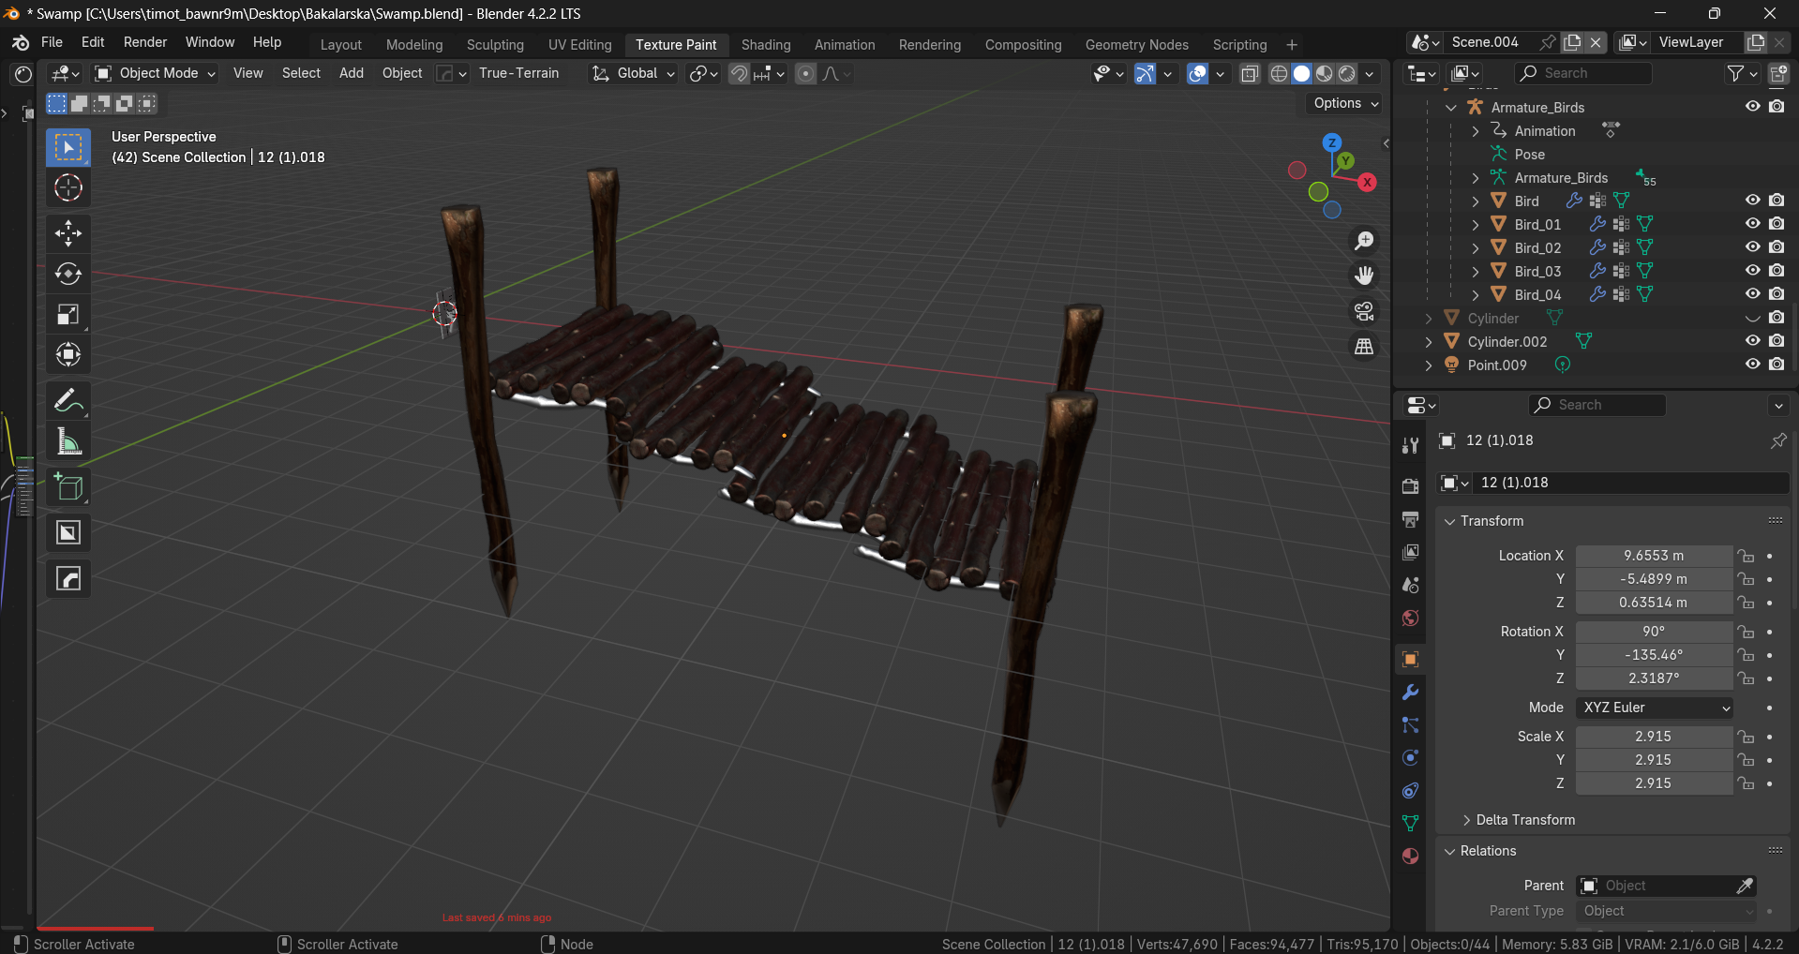Collapse the Transform panel
The height and width of the screenshot is (954, 1799).
pos(1449,521)
